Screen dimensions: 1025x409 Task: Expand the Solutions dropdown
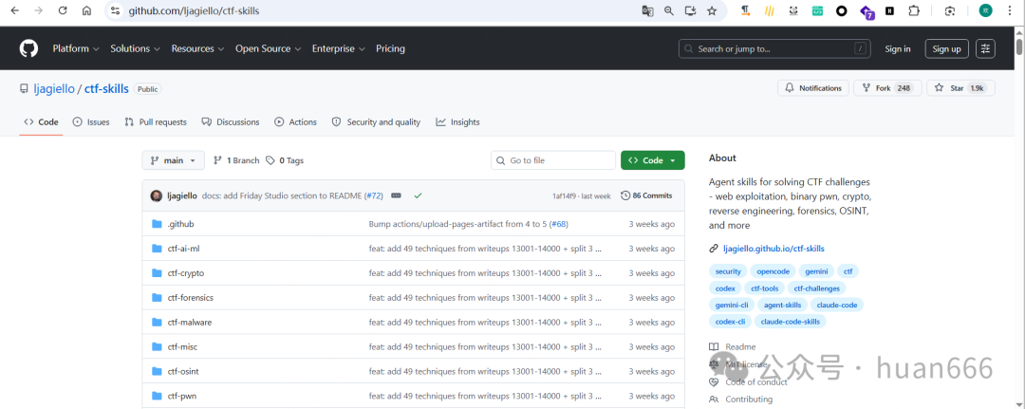[x=136, y=49]
